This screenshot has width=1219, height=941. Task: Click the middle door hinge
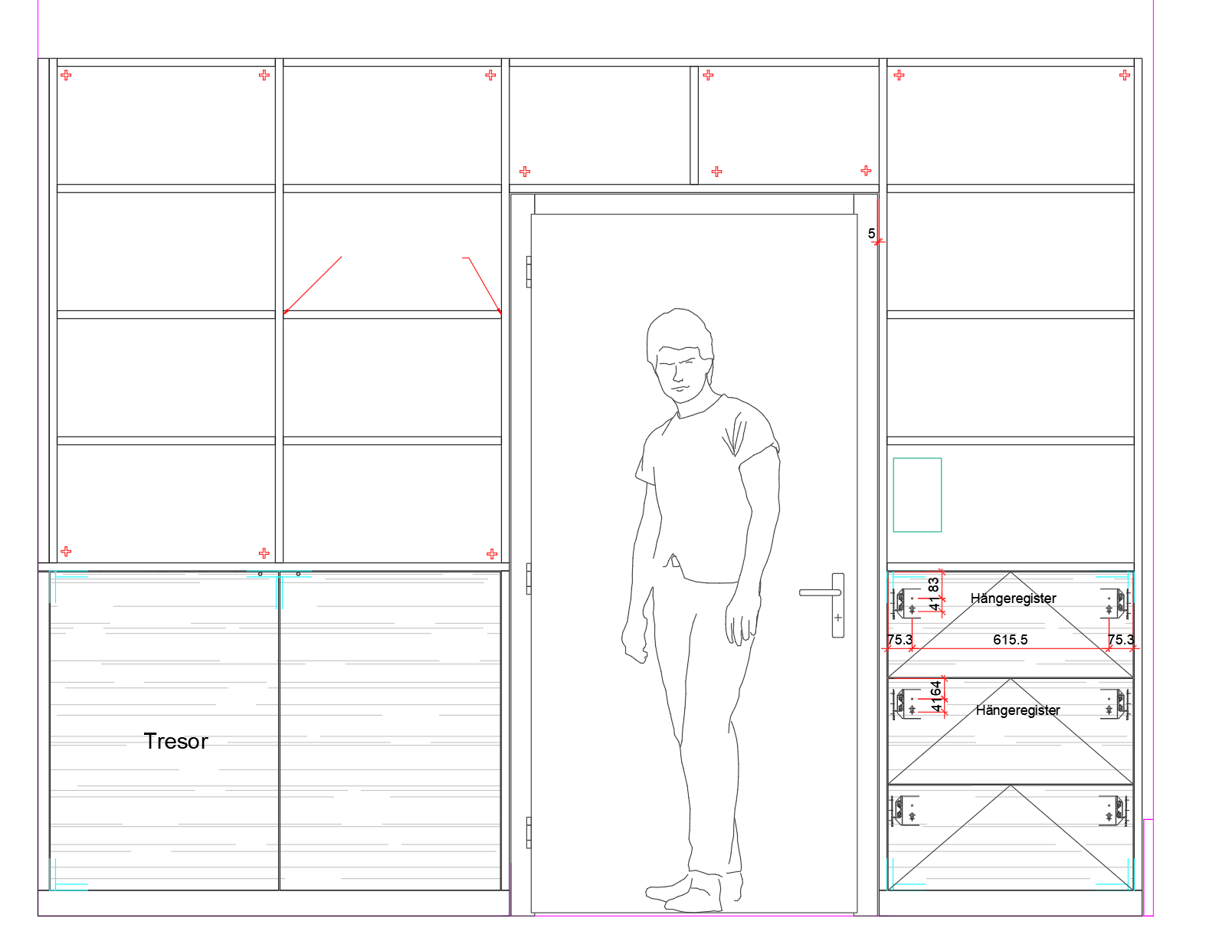(x=529, y=579)
